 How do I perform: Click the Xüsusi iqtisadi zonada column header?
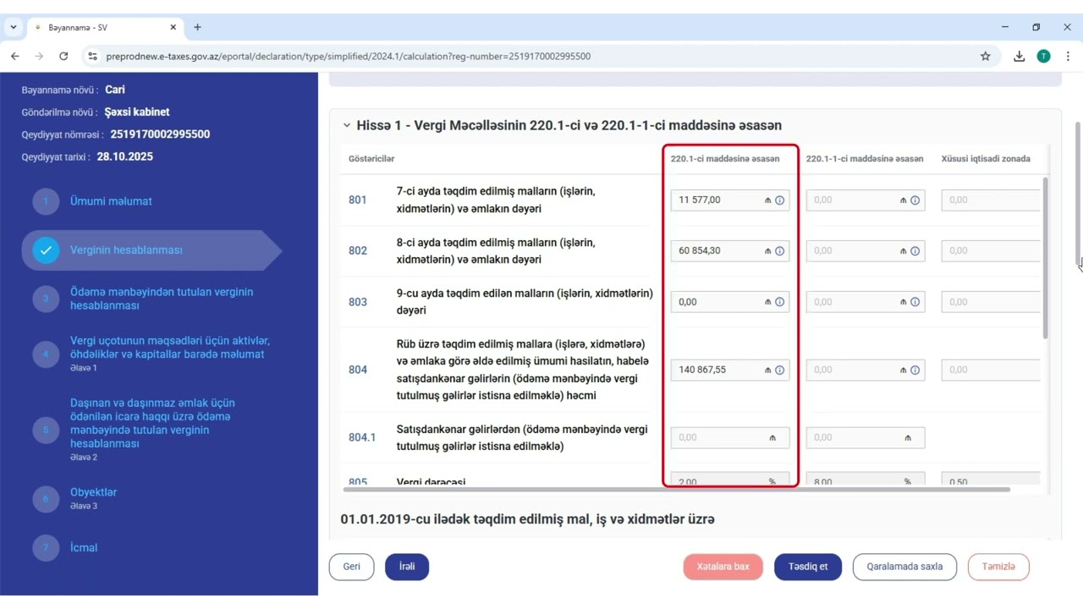pyautogui.click(x=986, y=159)
